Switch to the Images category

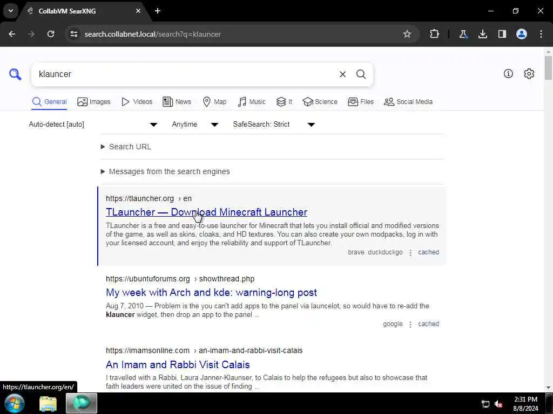[94, 102]
